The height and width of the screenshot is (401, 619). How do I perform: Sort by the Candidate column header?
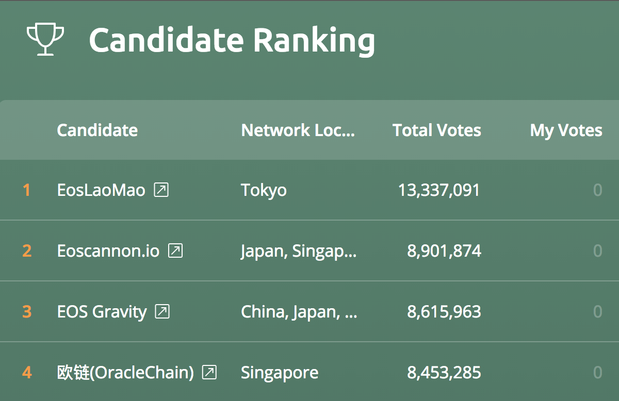pos(97,130)
